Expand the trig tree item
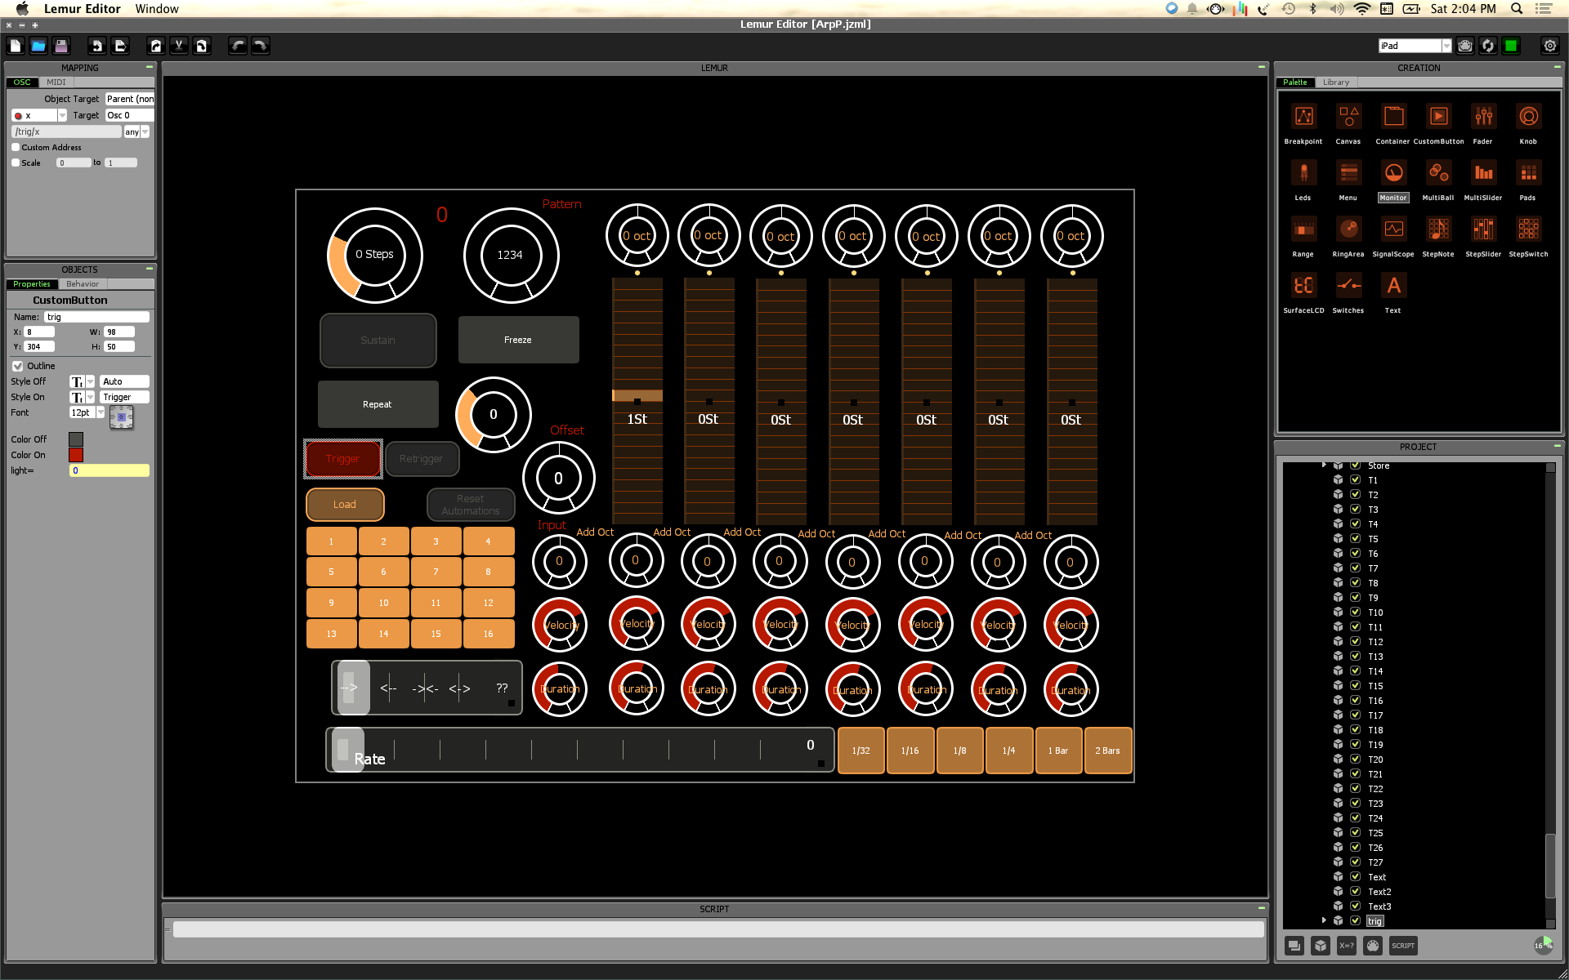The height and width of the screenshot is (980, 1569). (1324, 920)
